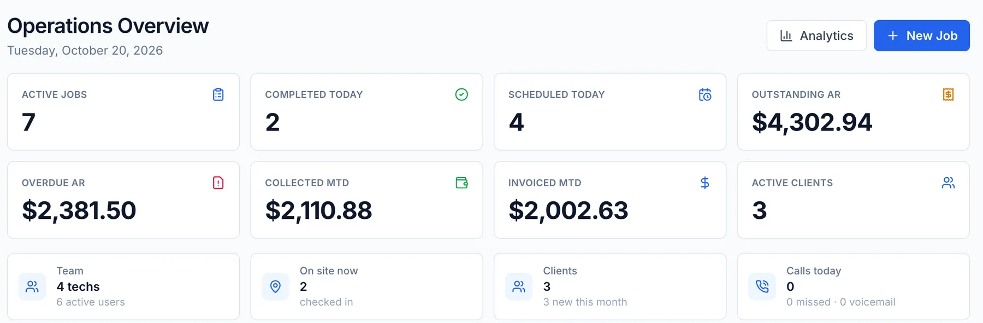Click the OUTSTANDING AR label
Viewport: 983px width, 323px height.
(796, 94)
